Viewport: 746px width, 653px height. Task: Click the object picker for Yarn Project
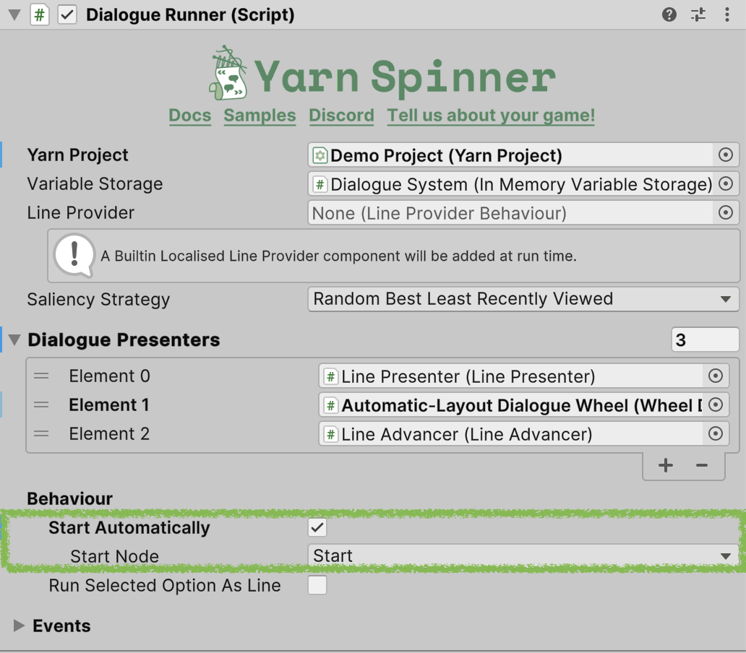coord(726,155)
